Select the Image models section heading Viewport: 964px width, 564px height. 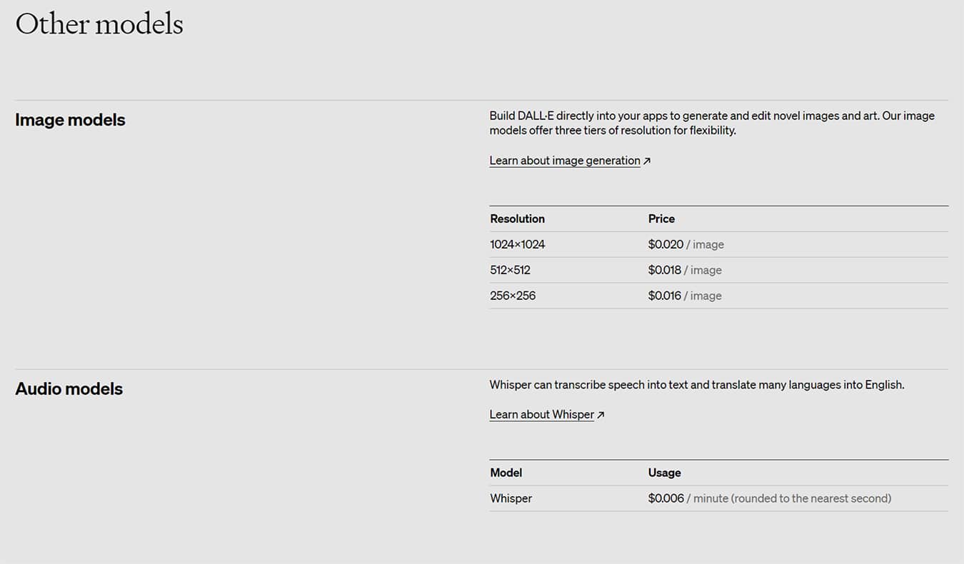tap(70, 120)
